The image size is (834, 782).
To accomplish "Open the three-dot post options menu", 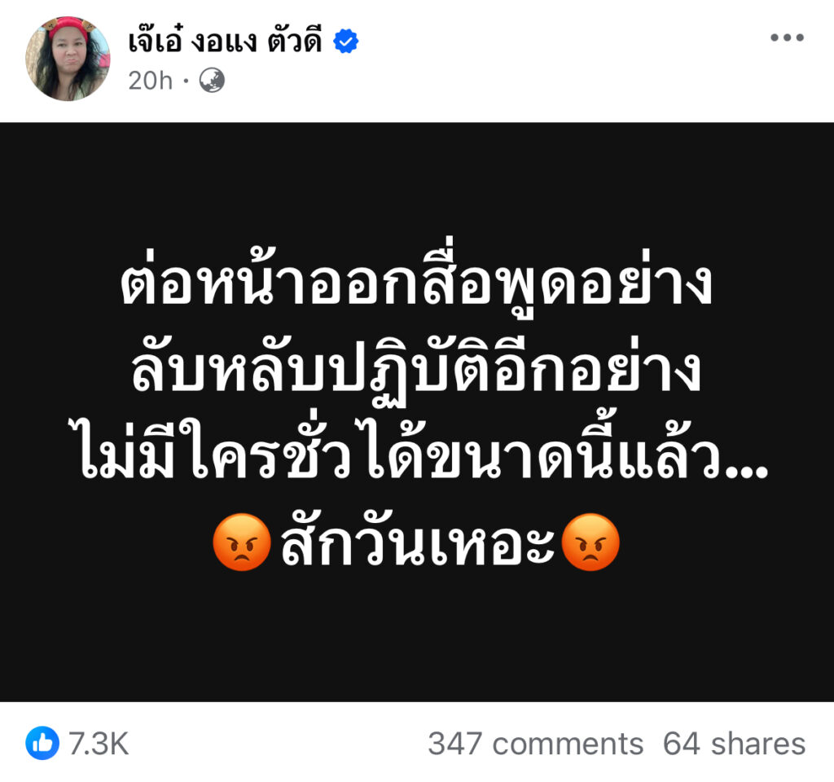I will point(788,37).
